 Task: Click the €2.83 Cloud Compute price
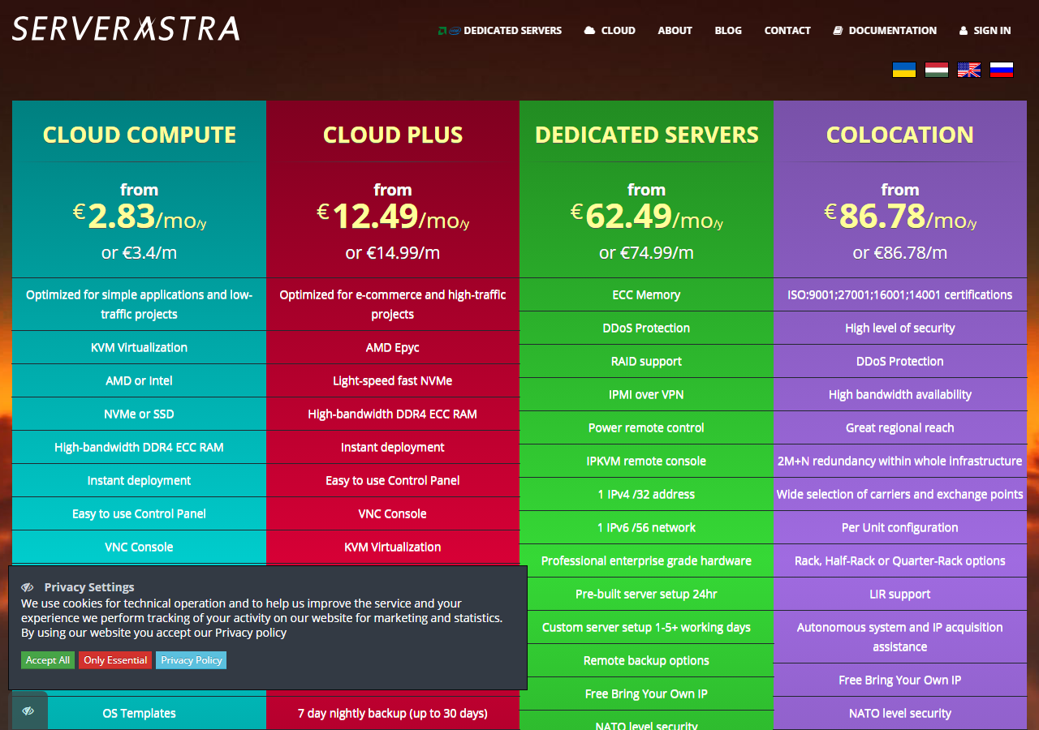[140, 217]
